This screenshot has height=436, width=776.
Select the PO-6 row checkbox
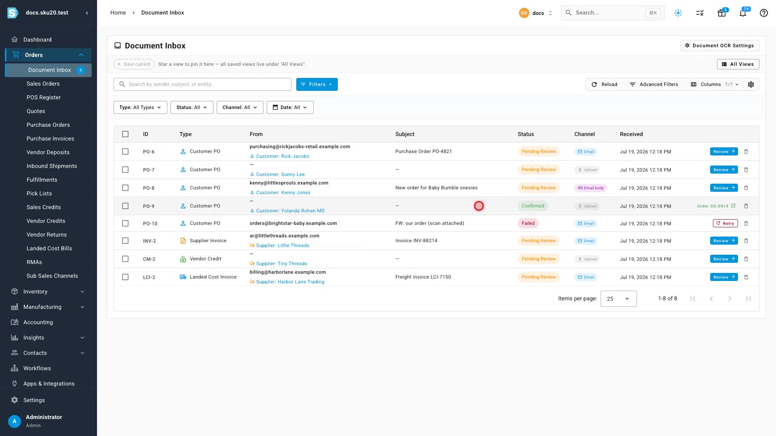[125, 151]
